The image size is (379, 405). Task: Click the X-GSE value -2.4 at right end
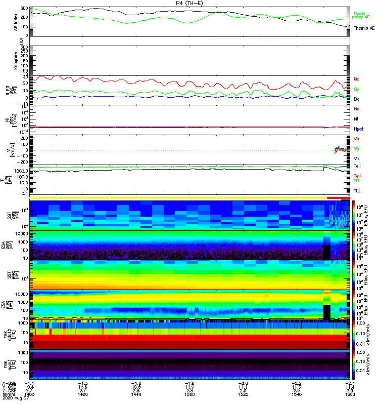[350, 383]
